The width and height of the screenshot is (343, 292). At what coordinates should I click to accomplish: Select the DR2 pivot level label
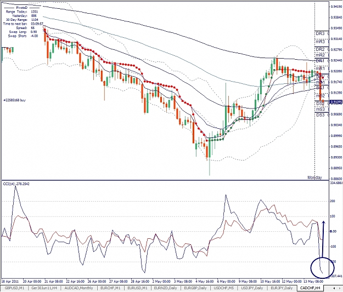(320, 49)
